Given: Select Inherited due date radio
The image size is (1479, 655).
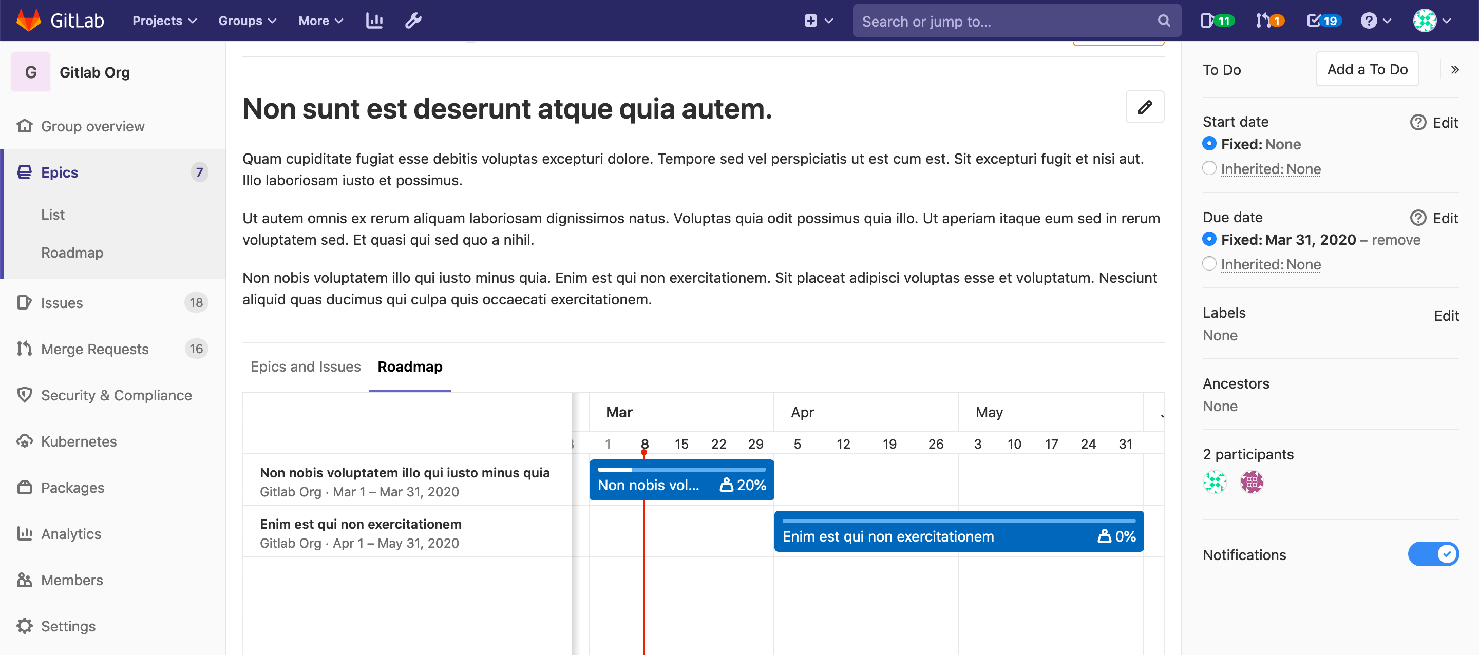Looking at the screenshot, I should 1209,263.
